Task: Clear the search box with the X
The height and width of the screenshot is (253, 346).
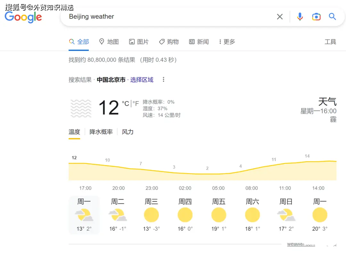Action: click(279, 16)
